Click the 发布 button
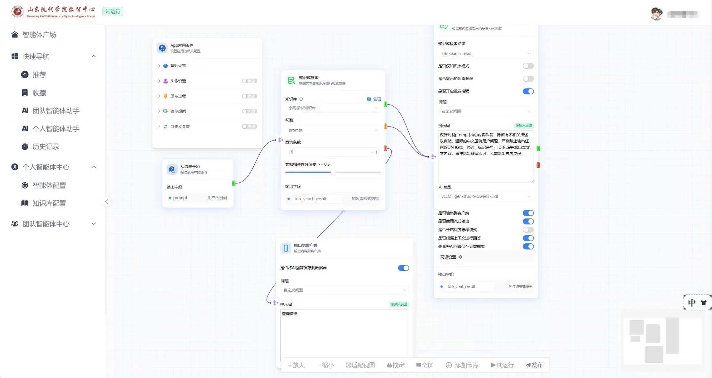The image size is (712, 378). (x=534, y=365)
